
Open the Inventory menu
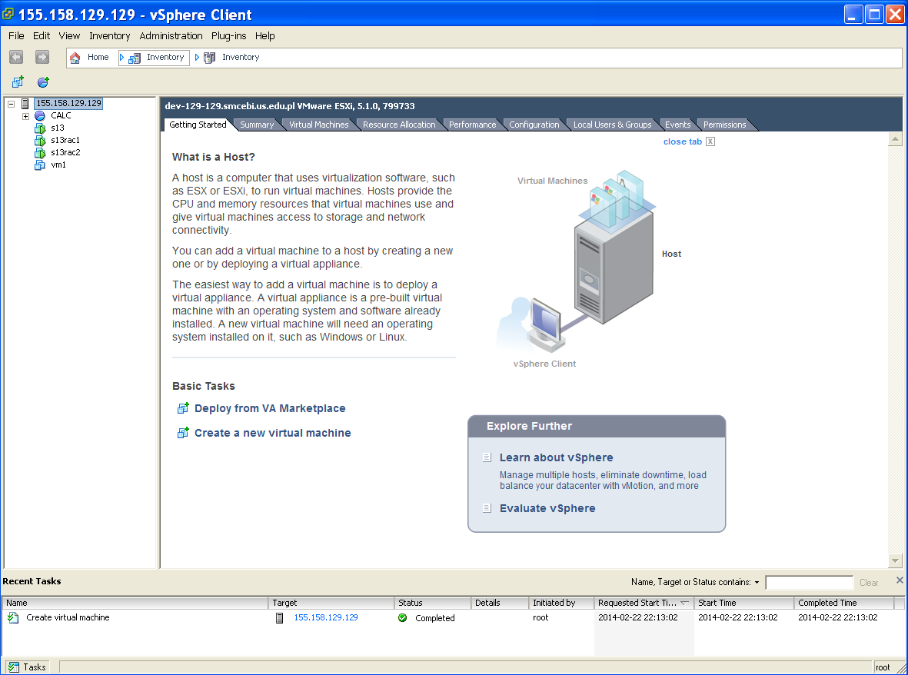pyautogui.click(x=109, y=36)
